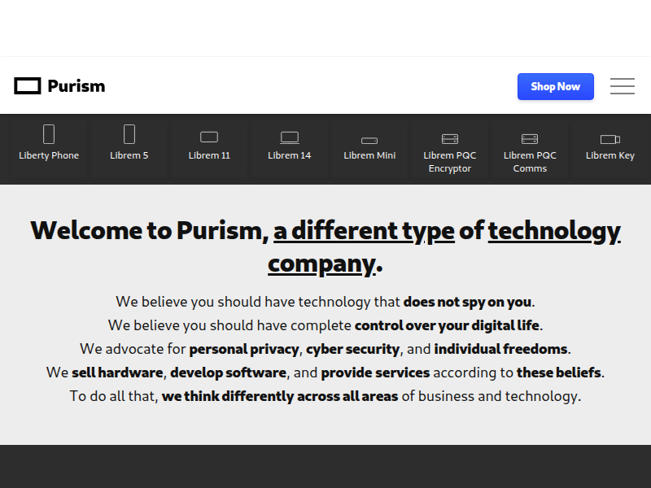Open the Liberty Phone label
Screen dimensions: 651x488
pos(49,155)
